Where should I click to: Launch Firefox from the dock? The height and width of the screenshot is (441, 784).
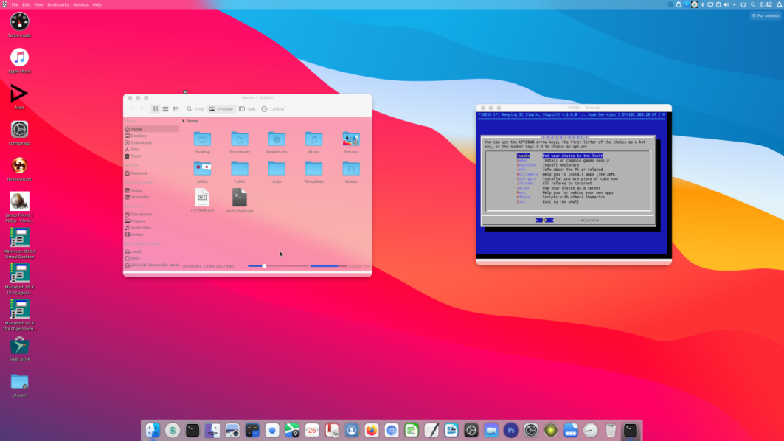[371, 430]
